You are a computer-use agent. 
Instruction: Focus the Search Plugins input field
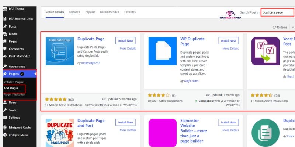(277, 12)
